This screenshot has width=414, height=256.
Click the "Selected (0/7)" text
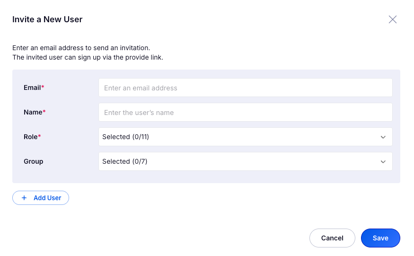point(124,161)
